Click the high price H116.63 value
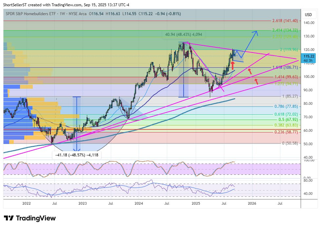 pyautogui.click(x=113, y=14)
